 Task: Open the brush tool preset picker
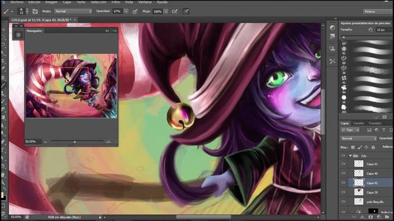8,11
